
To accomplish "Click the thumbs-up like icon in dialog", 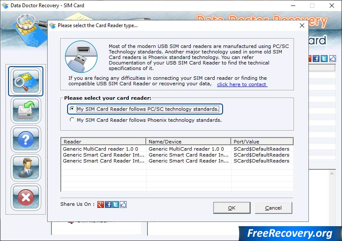I will point(123,205).
